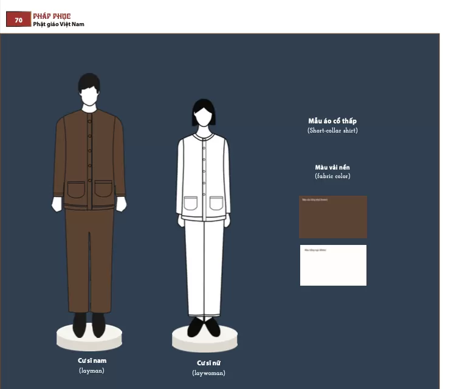Viewport: 457px width, 389px height.
Task: Click the laywoman's black shoes
Action: pos(204,326)
